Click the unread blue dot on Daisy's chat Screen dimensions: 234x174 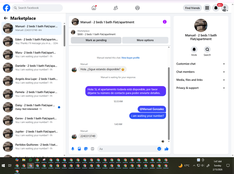[59, 107]
